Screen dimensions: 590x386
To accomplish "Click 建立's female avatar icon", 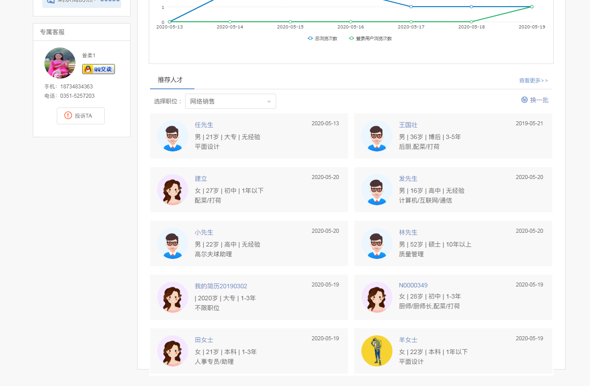I will [173, 190].
